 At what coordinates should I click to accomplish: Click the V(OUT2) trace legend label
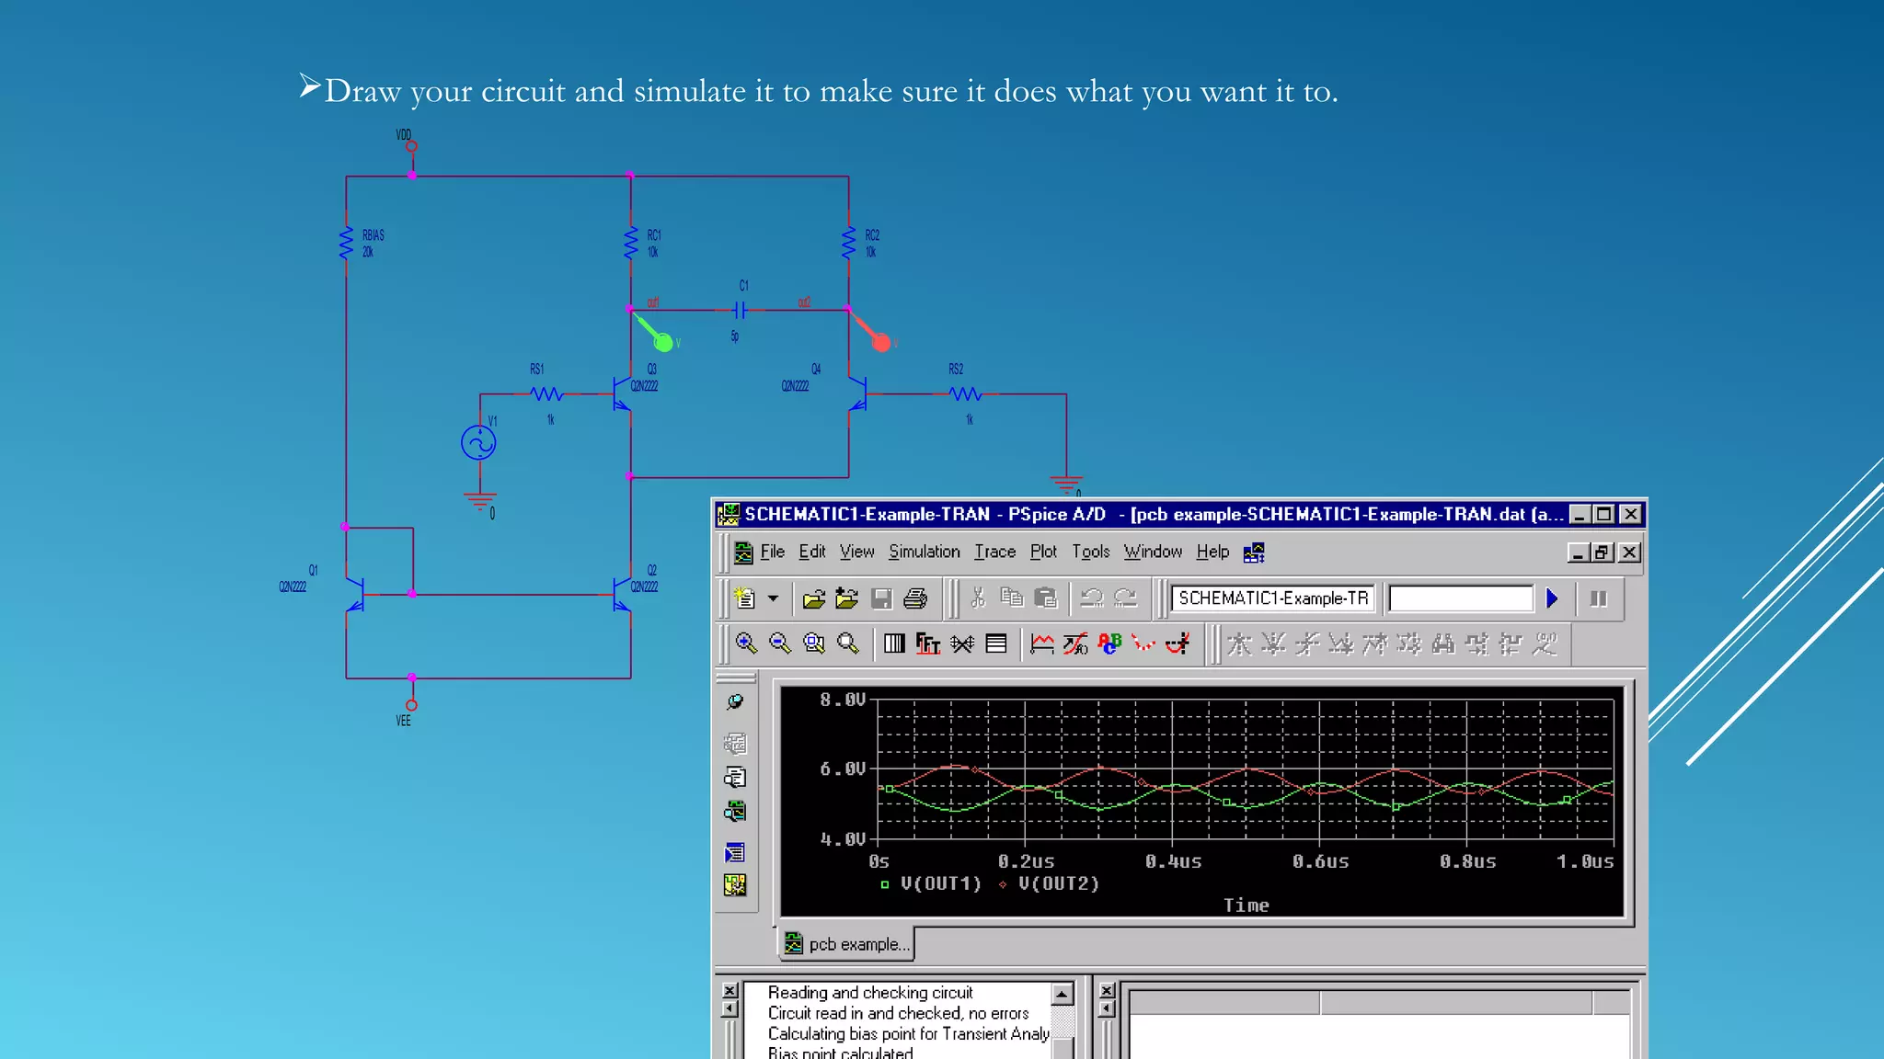click(1058, 883)
